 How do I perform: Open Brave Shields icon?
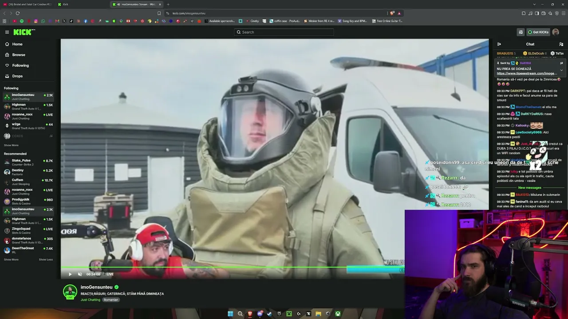point(392,13)
